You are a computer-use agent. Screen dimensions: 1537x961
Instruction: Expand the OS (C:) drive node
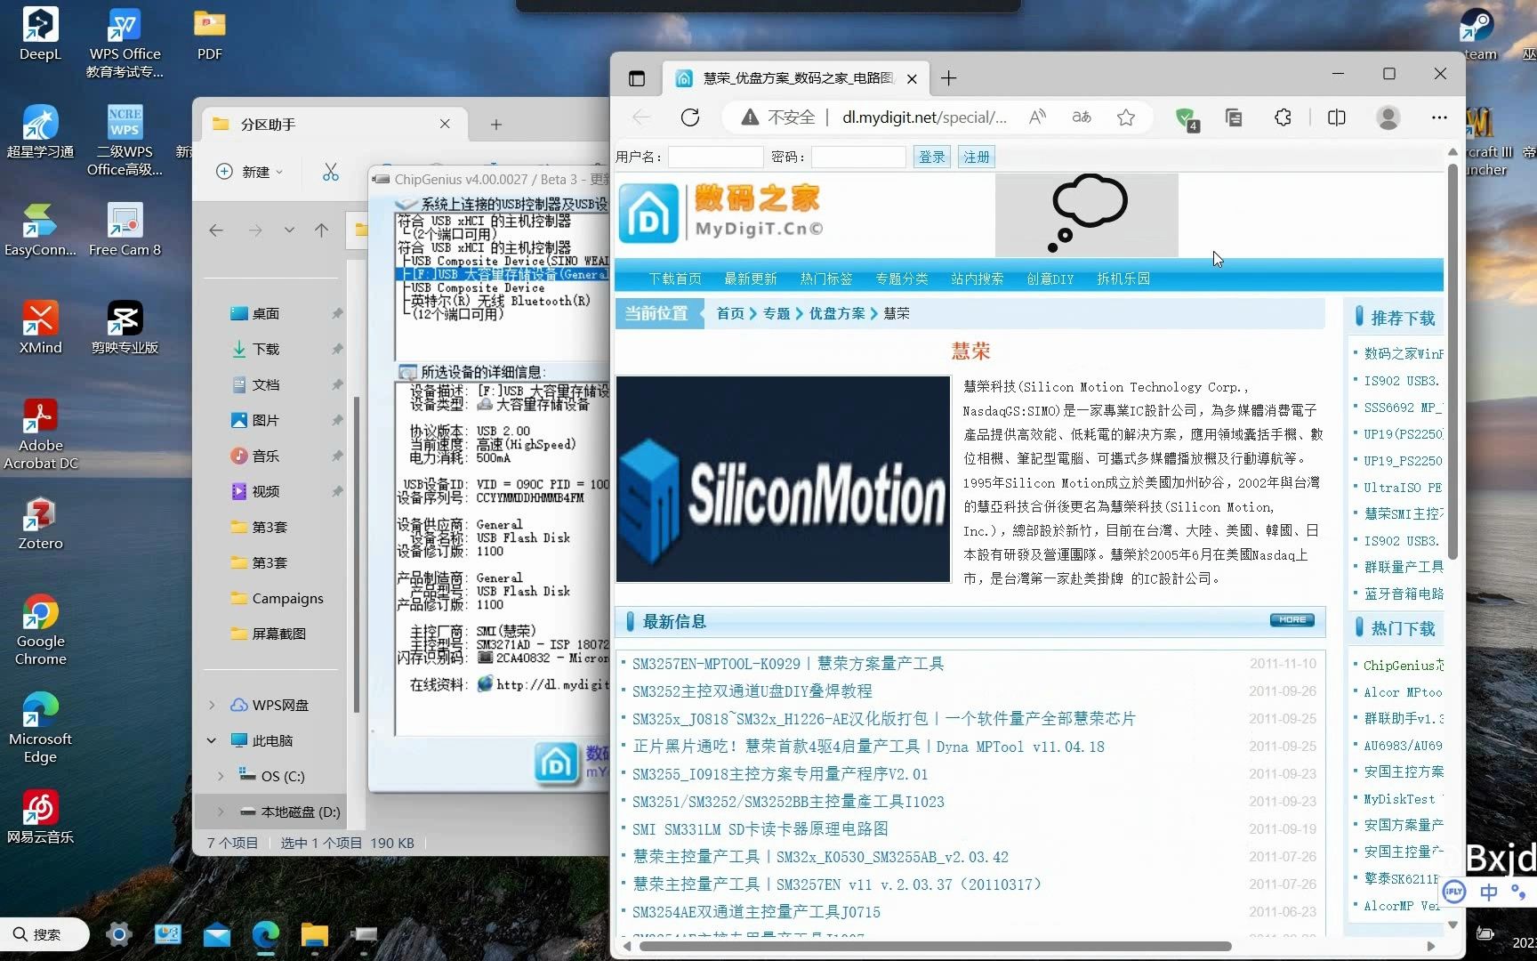click(x=221, y=776)
